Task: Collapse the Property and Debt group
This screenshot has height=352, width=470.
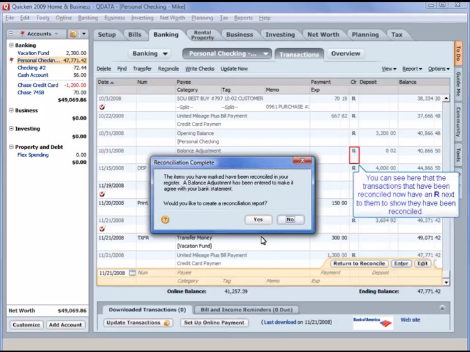Action: coord(11,147)
